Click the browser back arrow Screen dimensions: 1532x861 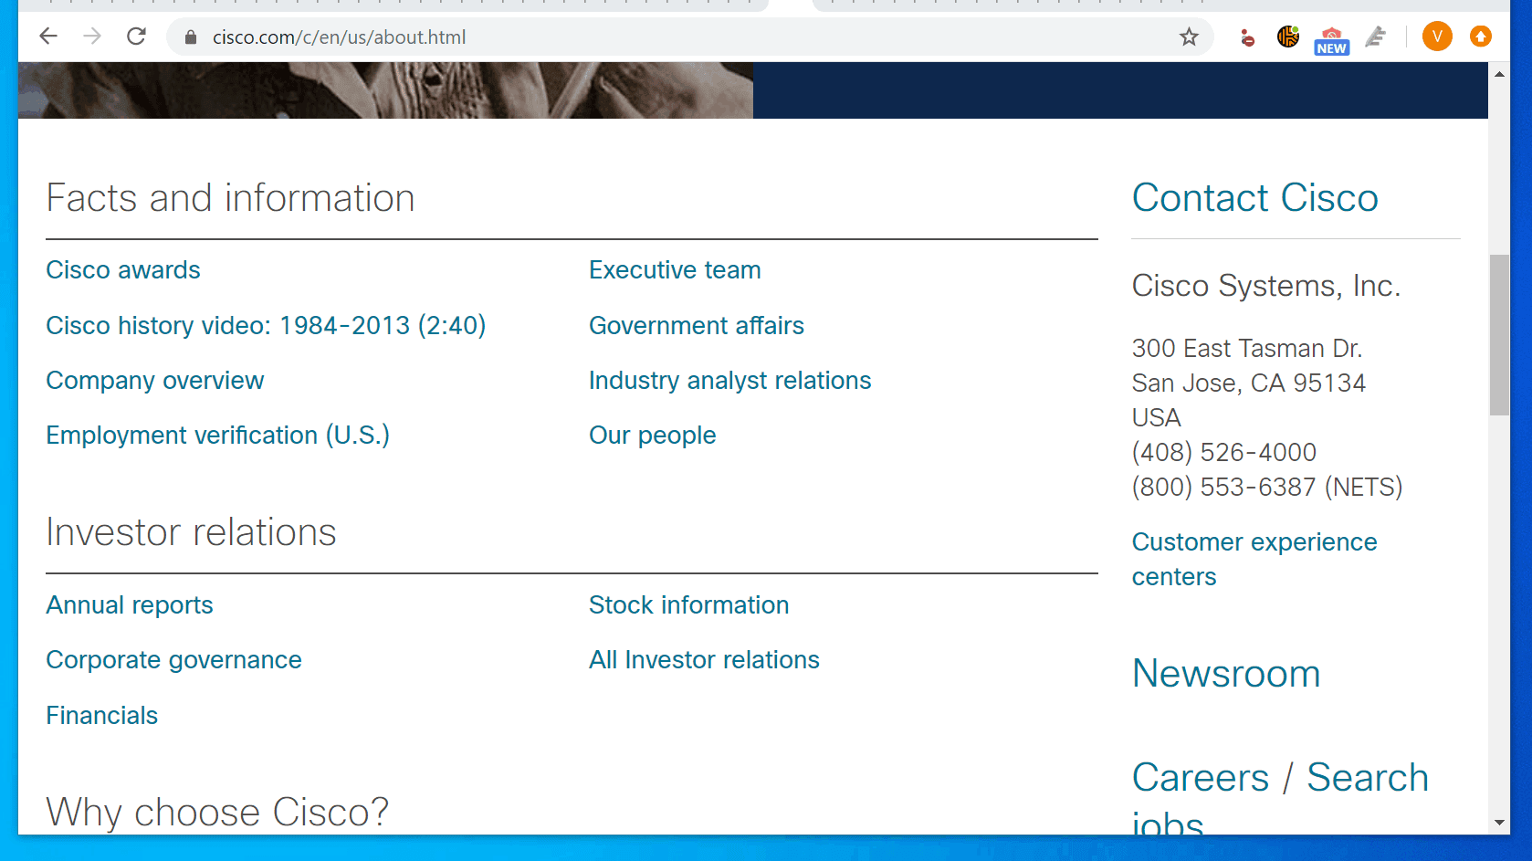point(48,37)
